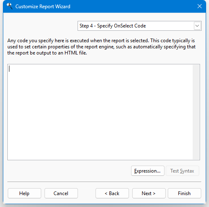This screenshot has width=209, height=207.
Task: Close the Customize Report Wizard dialog
Action: [200, 6]
